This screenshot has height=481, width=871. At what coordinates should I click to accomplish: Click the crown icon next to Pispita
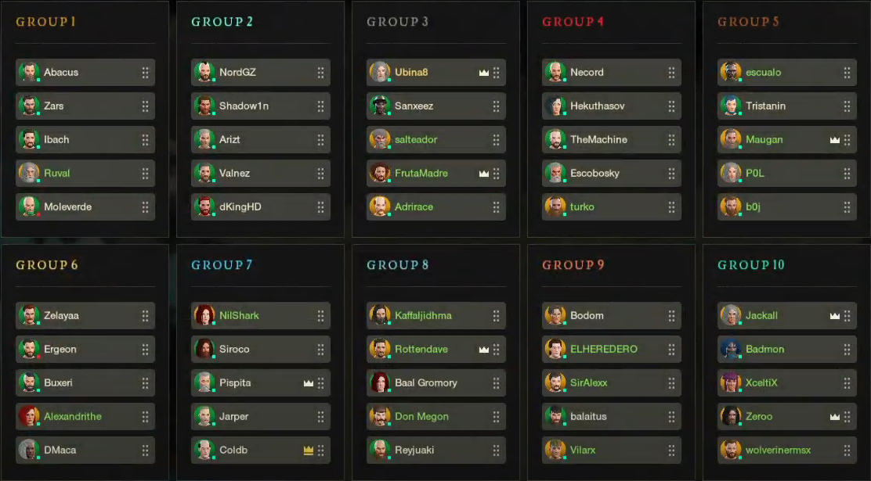tap(309, 383)
